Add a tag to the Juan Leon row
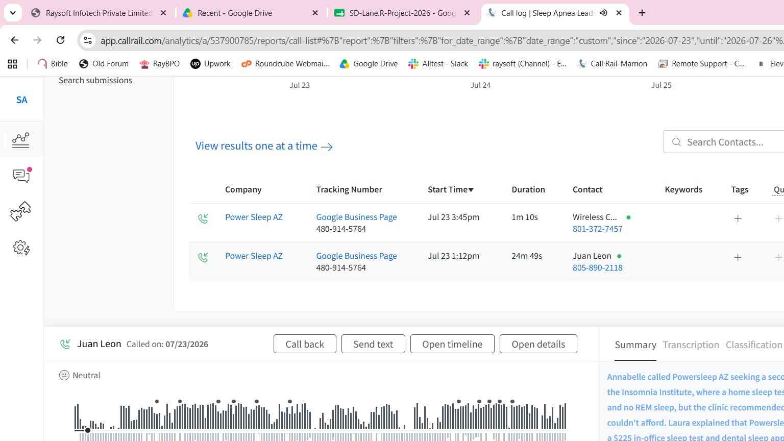 (x=738, y=257)
